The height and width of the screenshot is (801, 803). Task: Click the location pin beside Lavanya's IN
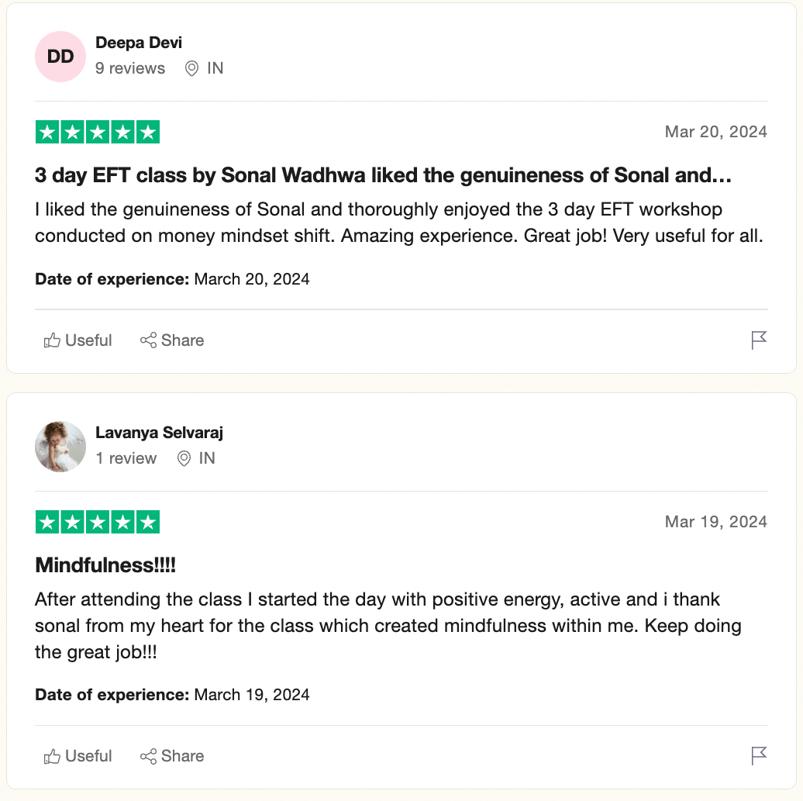pos(184,459)
